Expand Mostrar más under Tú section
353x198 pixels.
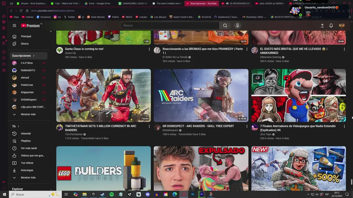[x=29, y=178]
